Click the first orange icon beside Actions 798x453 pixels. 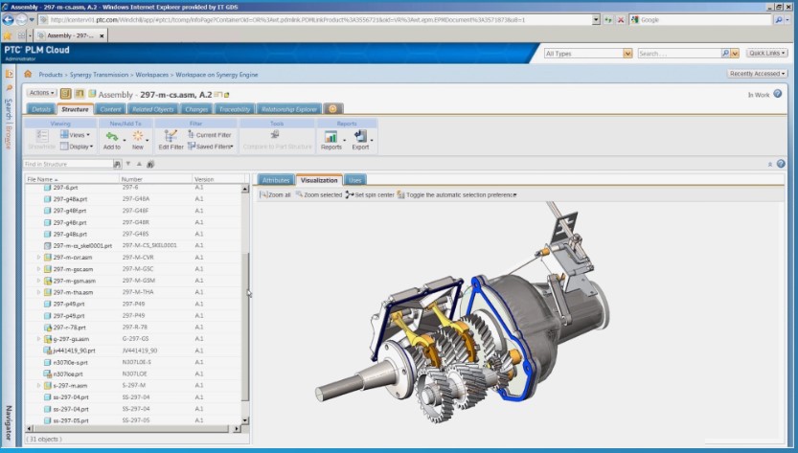[x=66, y=94]
